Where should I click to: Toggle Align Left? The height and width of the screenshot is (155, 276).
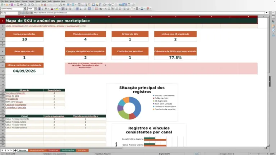pyautogui.click(x=63, y=9)
